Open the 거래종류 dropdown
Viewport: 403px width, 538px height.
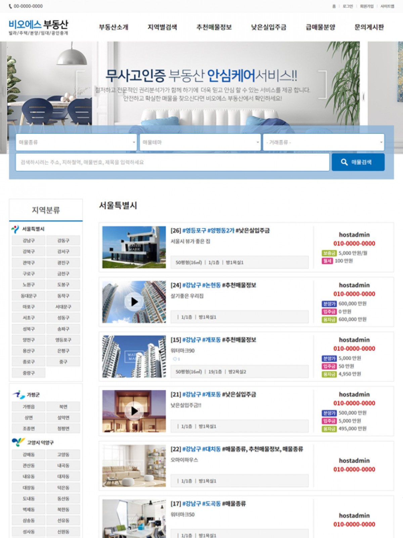(324, 142)
